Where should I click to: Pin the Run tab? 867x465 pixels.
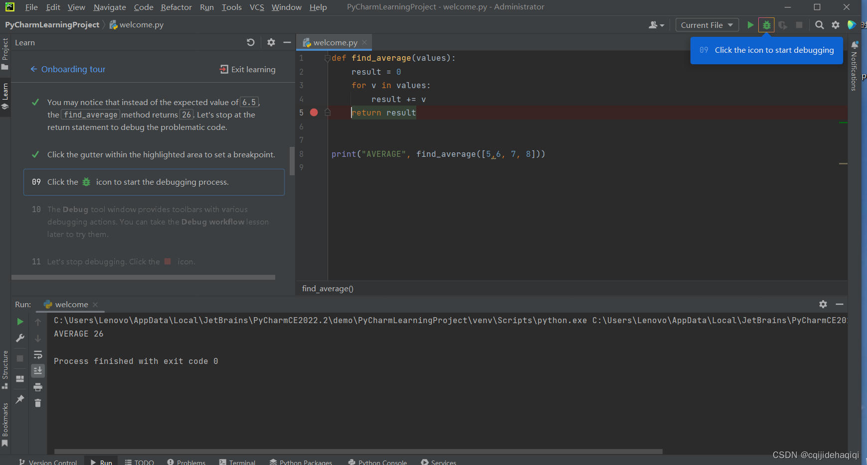tap(20, 399)
